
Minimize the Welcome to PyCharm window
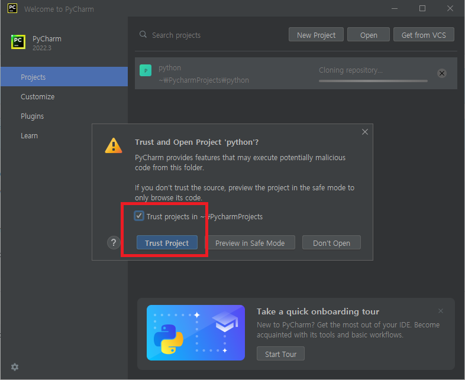tap(394, 9)
